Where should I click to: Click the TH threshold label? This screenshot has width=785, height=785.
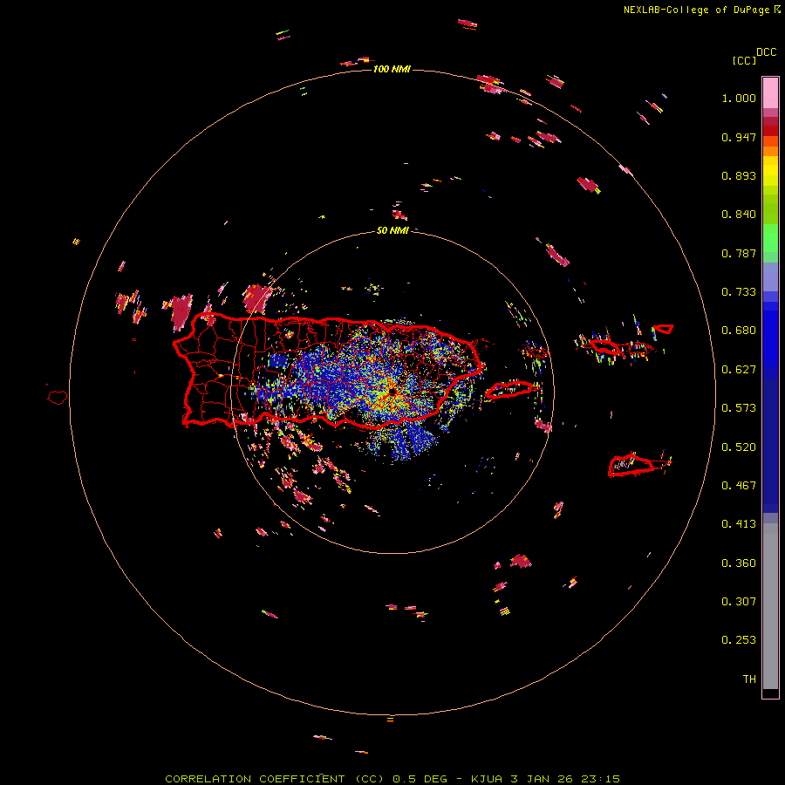[749, 679]
